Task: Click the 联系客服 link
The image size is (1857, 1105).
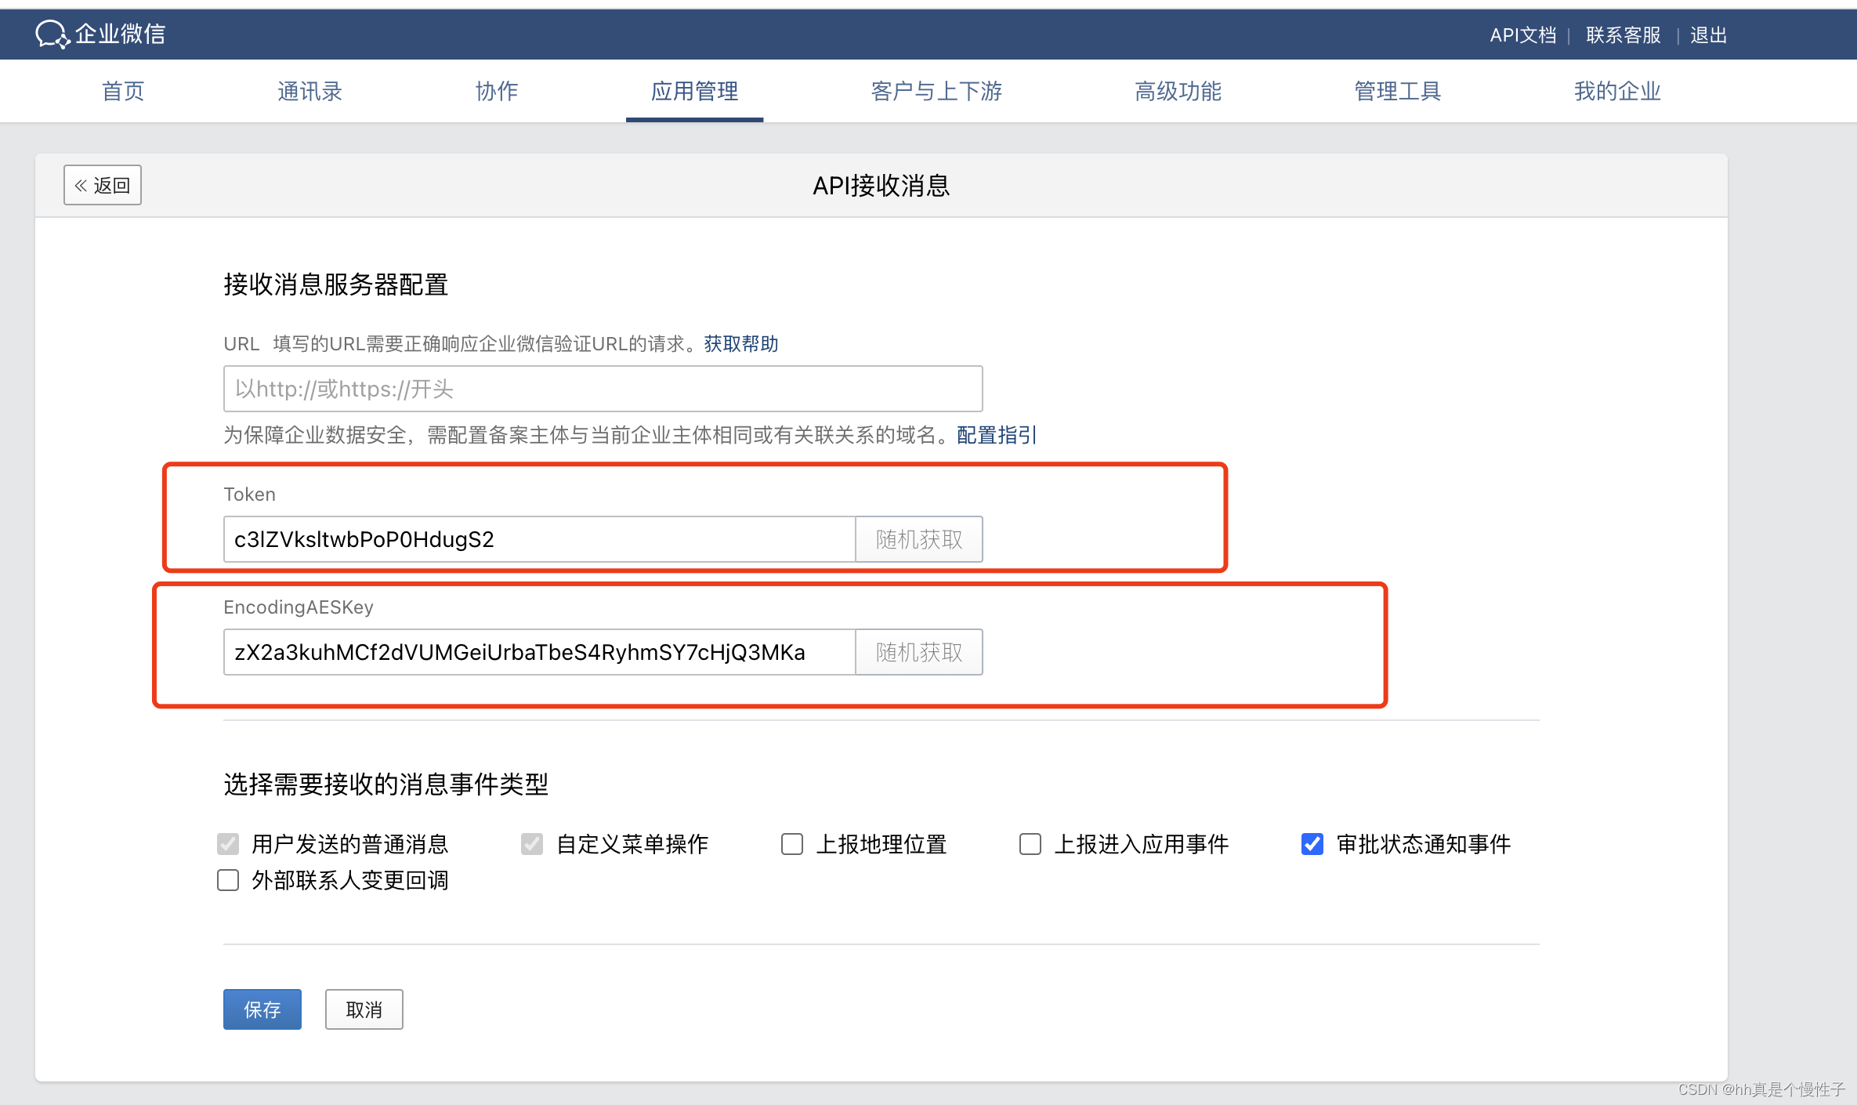Action: [1623, 35]
